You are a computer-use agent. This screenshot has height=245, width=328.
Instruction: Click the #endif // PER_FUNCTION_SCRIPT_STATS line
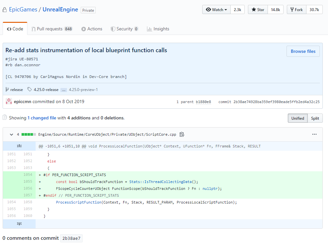81,195
